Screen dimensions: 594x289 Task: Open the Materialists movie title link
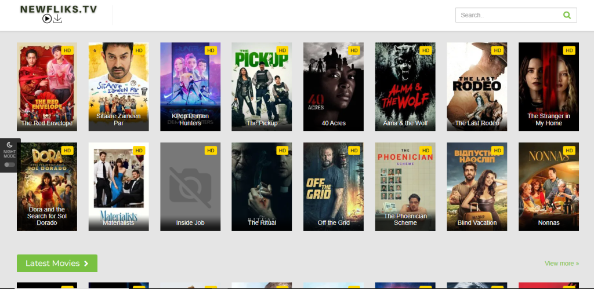[118, 223]
